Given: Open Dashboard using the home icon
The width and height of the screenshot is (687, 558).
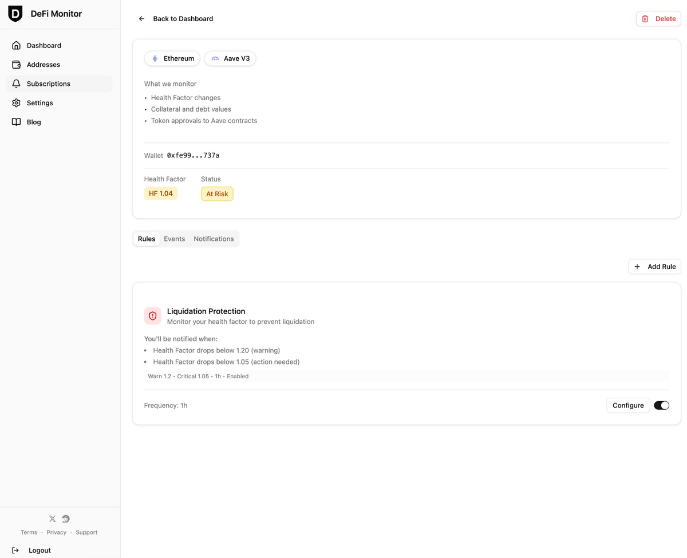Looking at the screenshot, I should [17, 45].
